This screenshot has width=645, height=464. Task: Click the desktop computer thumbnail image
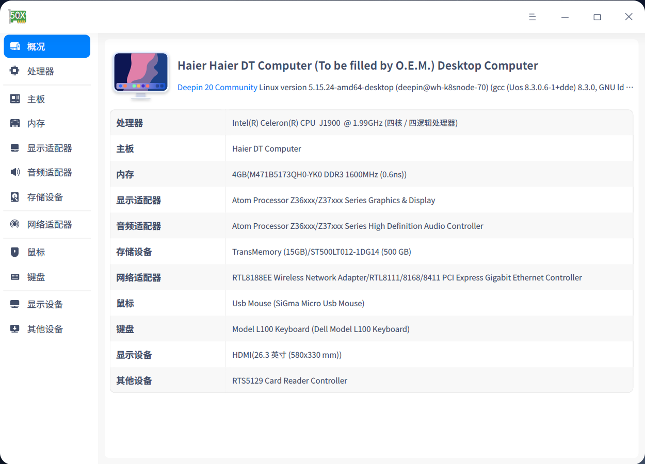coord(140,74)
